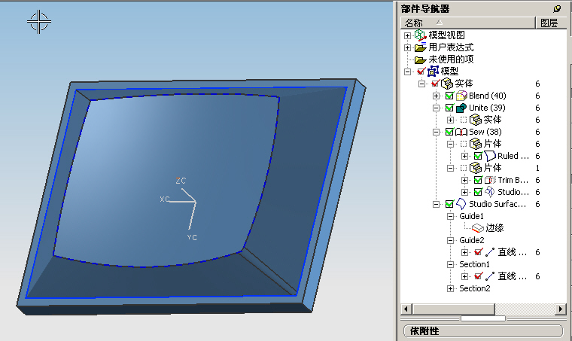Click the ZC axis label in viewport
This screenshot has width=572, height=341.
point(181,181)
